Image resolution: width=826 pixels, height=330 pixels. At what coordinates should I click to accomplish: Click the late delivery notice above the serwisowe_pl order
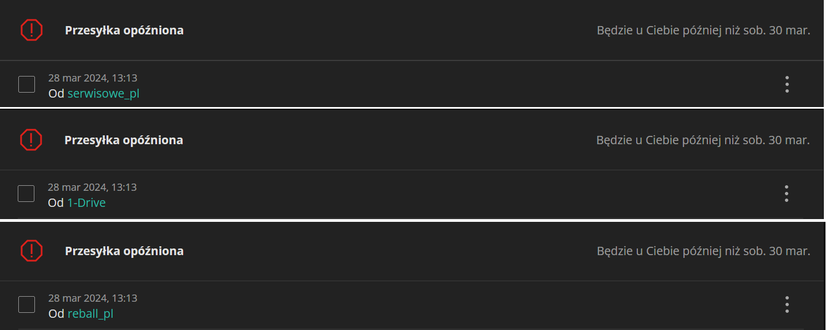click(x=703, y=31)
